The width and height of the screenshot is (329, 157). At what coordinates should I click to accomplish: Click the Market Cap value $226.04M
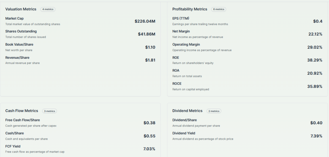click(x=145, y=21)
